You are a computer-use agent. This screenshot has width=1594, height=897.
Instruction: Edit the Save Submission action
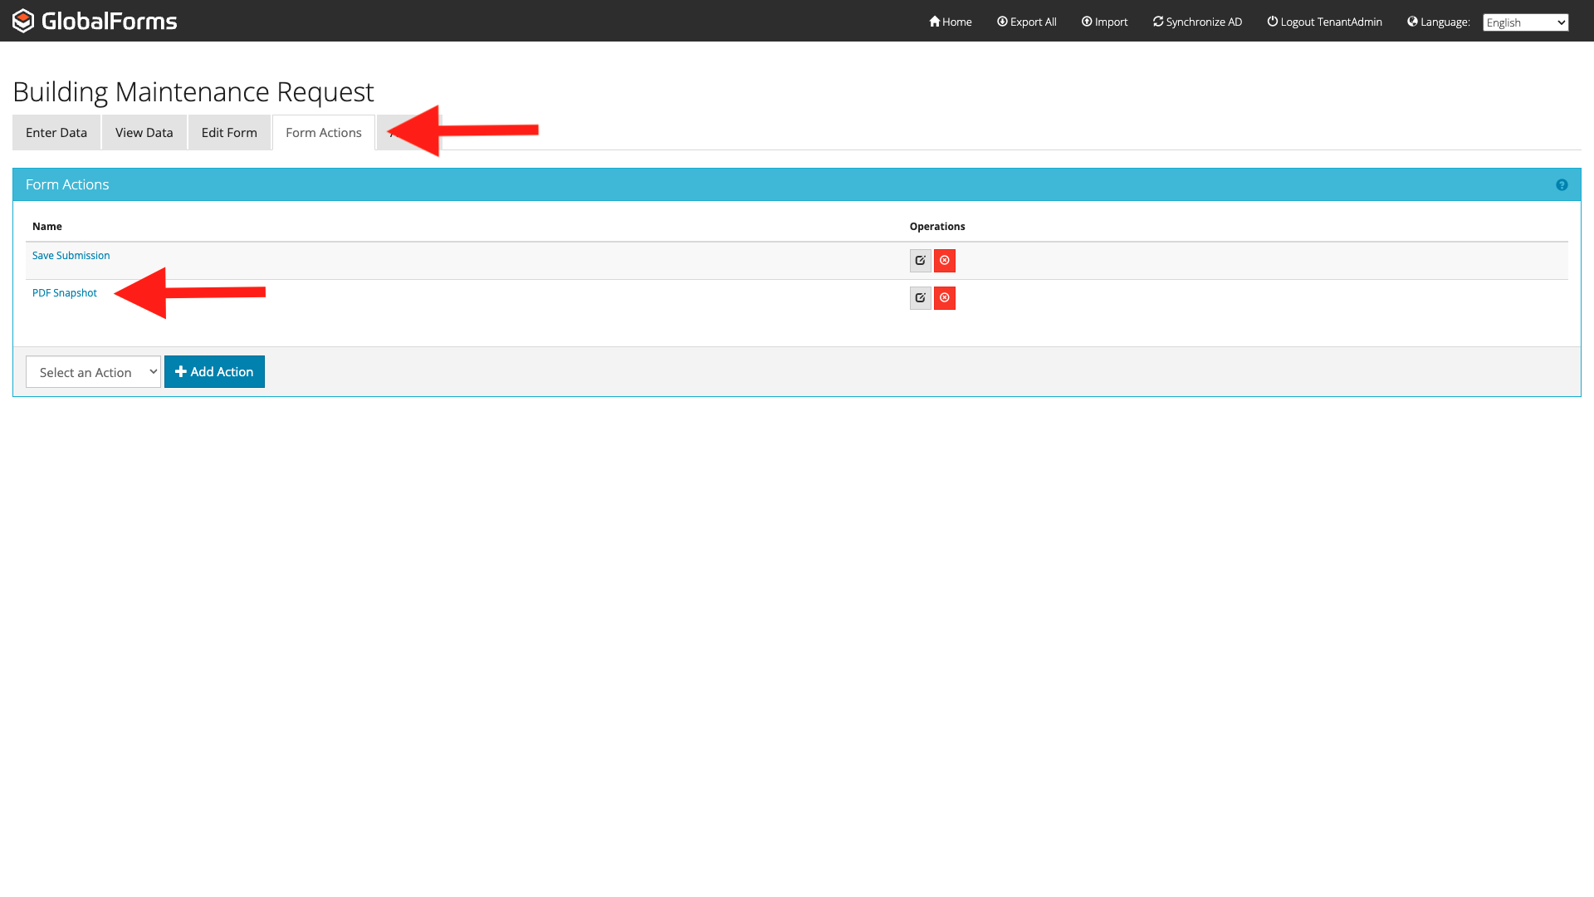pyautogui.click(x=920, y=261)
